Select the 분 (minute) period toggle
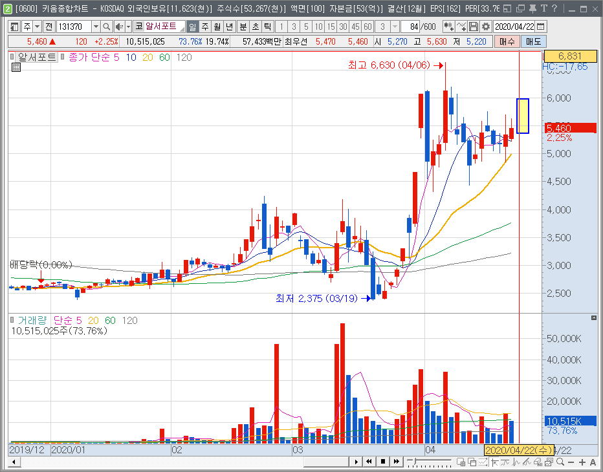This screenshot has width=603, height=472. 243,27
